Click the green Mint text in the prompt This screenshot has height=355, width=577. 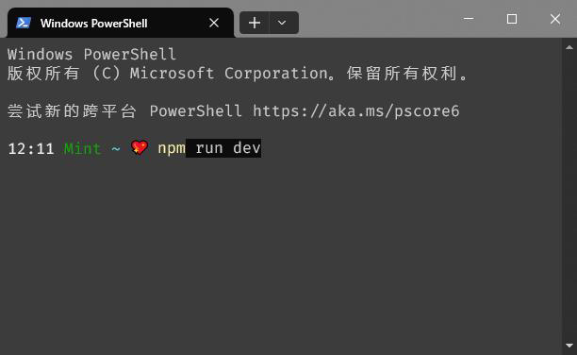pyautogui.click(x=82, y=148)
